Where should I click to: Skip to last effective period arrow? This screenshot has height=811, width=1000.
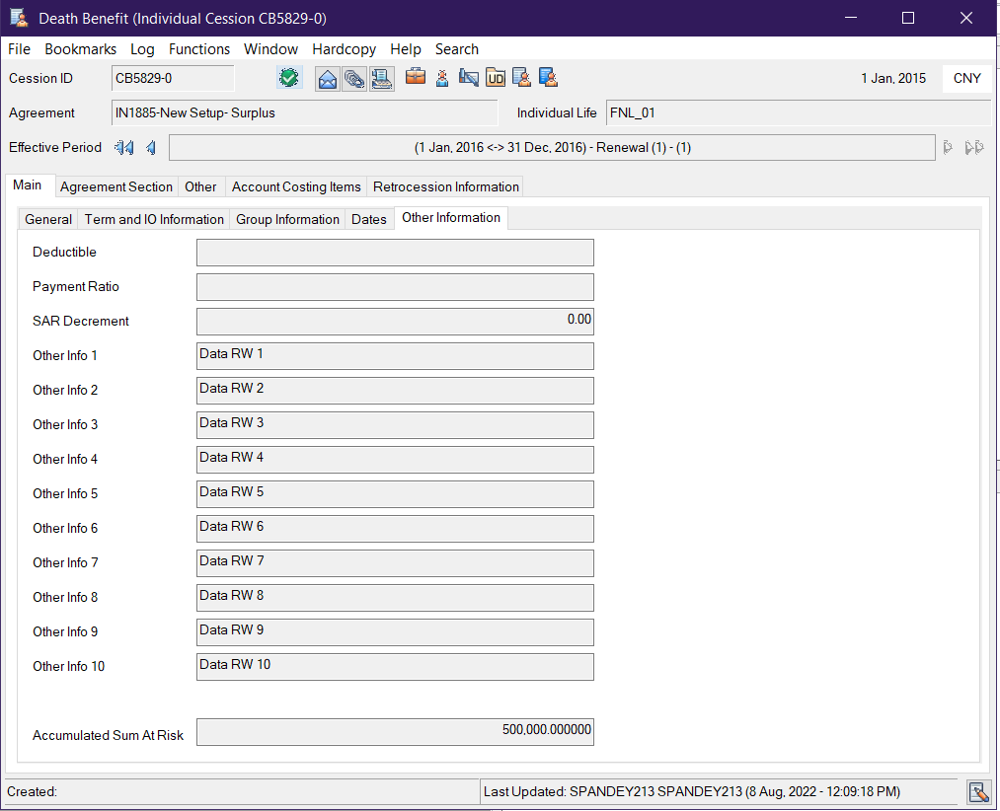974,148
